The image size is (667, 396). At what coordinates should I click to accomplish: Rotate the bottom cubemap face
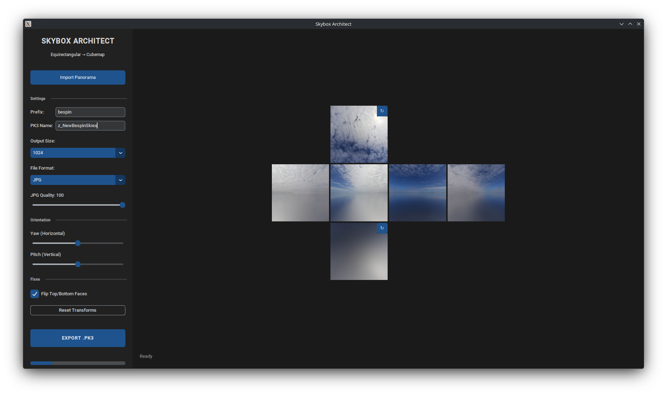point(382,228)
